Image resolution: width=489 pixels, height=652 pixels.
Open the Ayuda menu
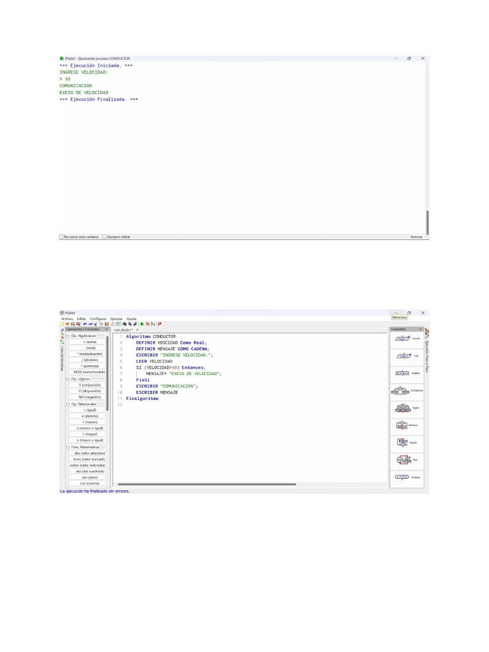[x=131, y=319]
